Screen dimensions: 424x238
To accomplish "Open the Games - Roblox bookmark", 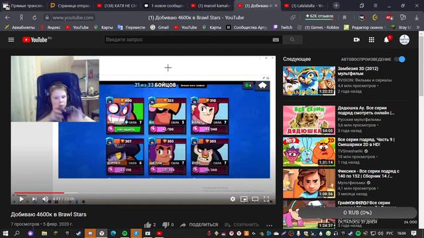I will click(318, 27).
